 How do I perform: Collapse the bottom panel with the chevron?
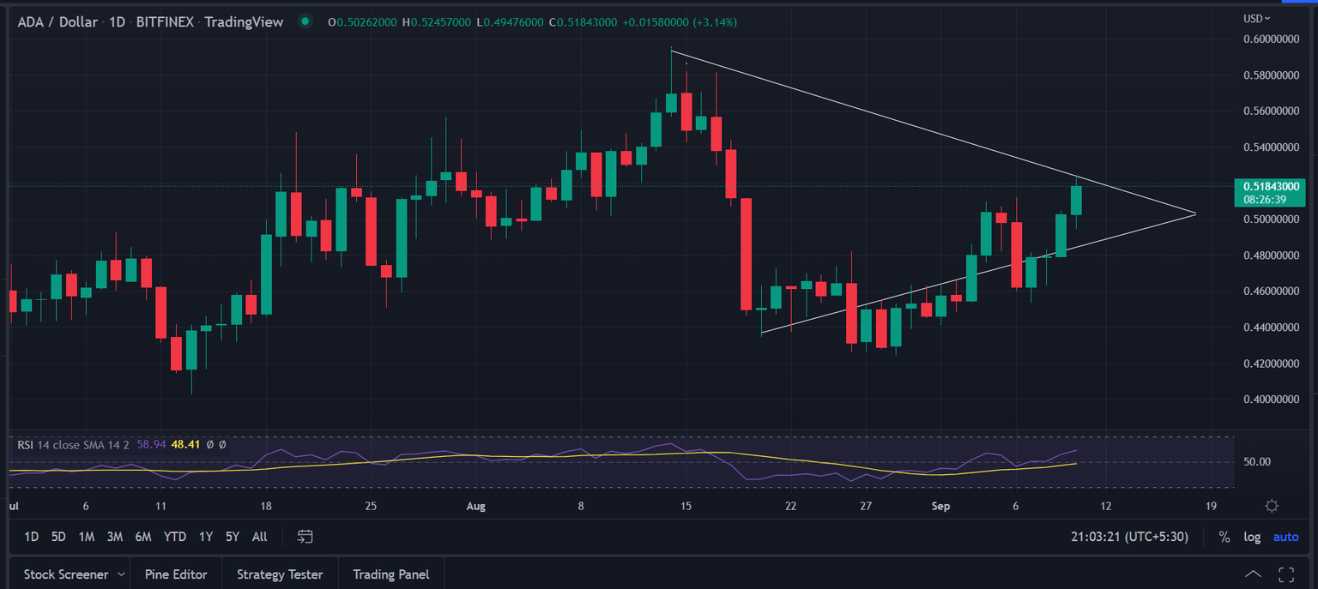click(x=1252, y=573)
